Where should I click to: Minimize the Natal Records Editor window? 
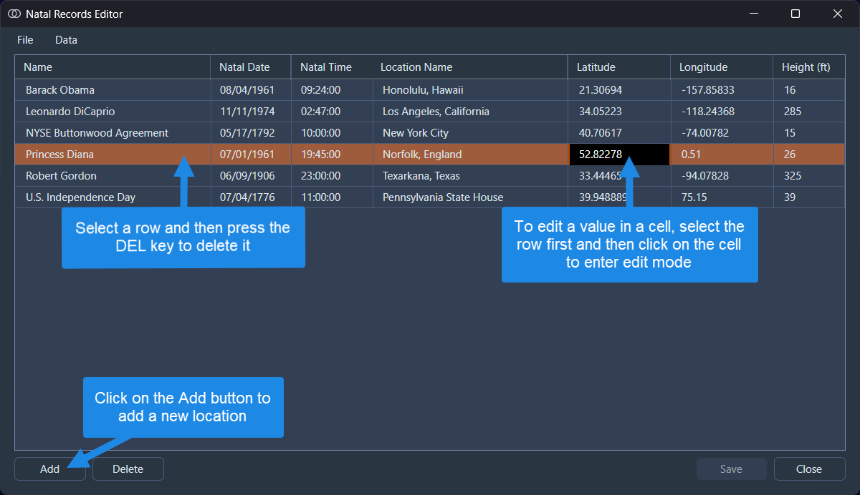click(x=753, y=14)
